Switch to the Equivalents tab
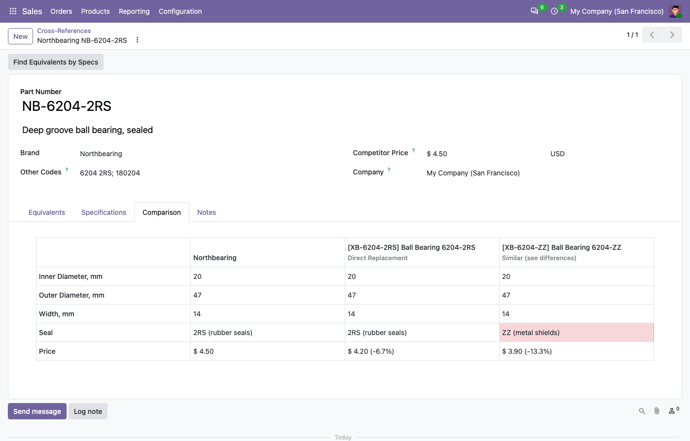This screenshot has height=441, width=690. click(x=47, y=212)
